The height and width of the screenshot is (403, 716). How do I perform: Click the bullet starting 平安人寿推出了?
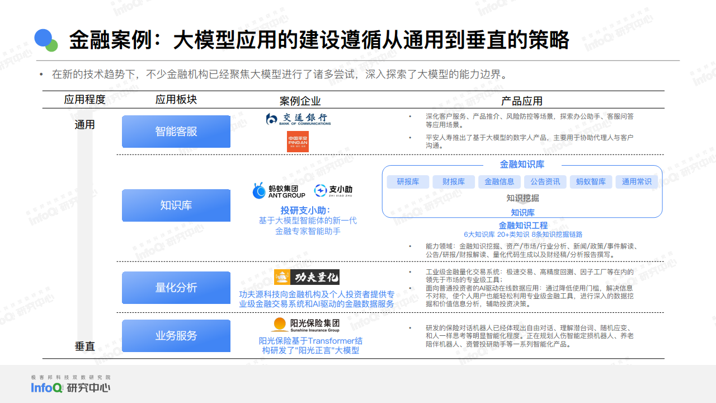point(529,141)
